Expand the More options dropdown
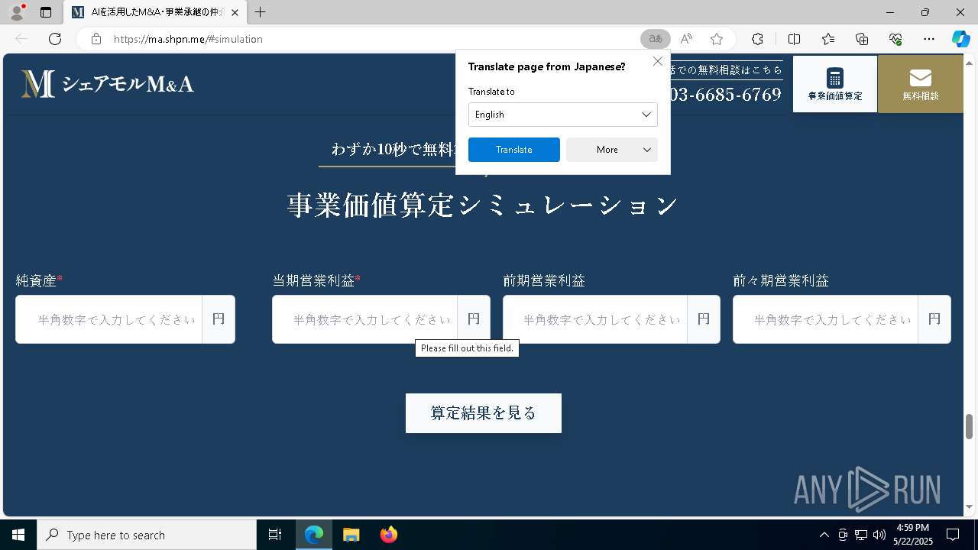 tap(611, 150)
